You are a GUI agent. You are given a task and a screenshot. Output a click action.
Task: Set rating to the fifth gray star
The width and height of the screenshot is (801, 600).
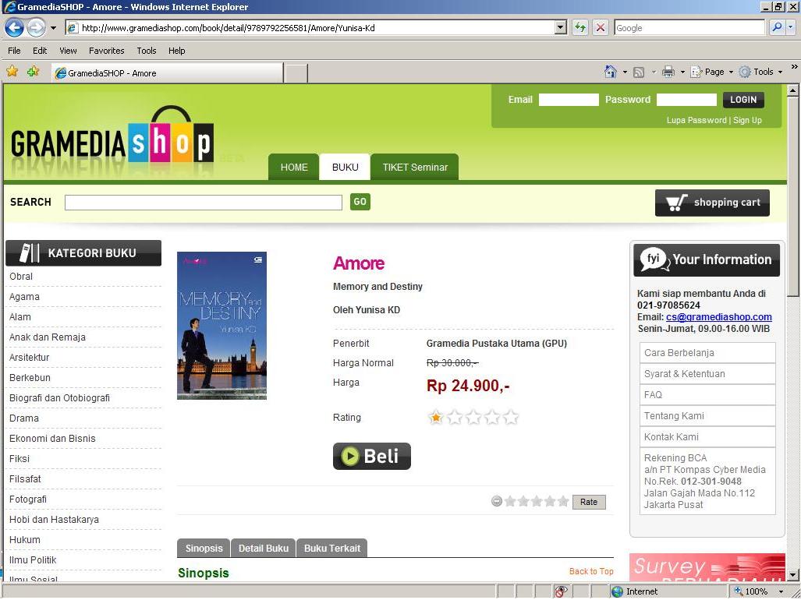[563, 502]
